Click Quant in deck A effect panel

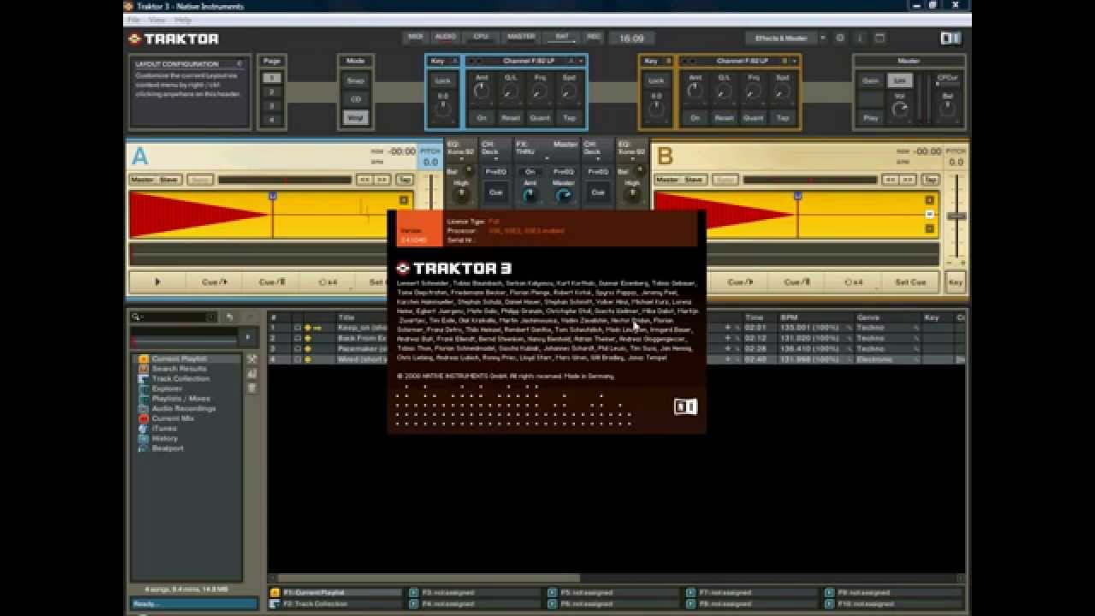(540, 118)
